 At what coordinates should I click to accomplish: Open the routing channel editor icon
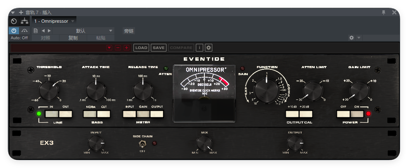click(x=25, y=21)
